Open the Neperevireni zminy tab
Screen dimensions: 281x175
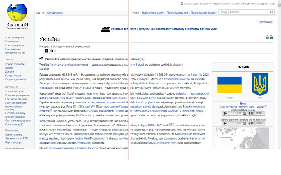tap(153, 13)
